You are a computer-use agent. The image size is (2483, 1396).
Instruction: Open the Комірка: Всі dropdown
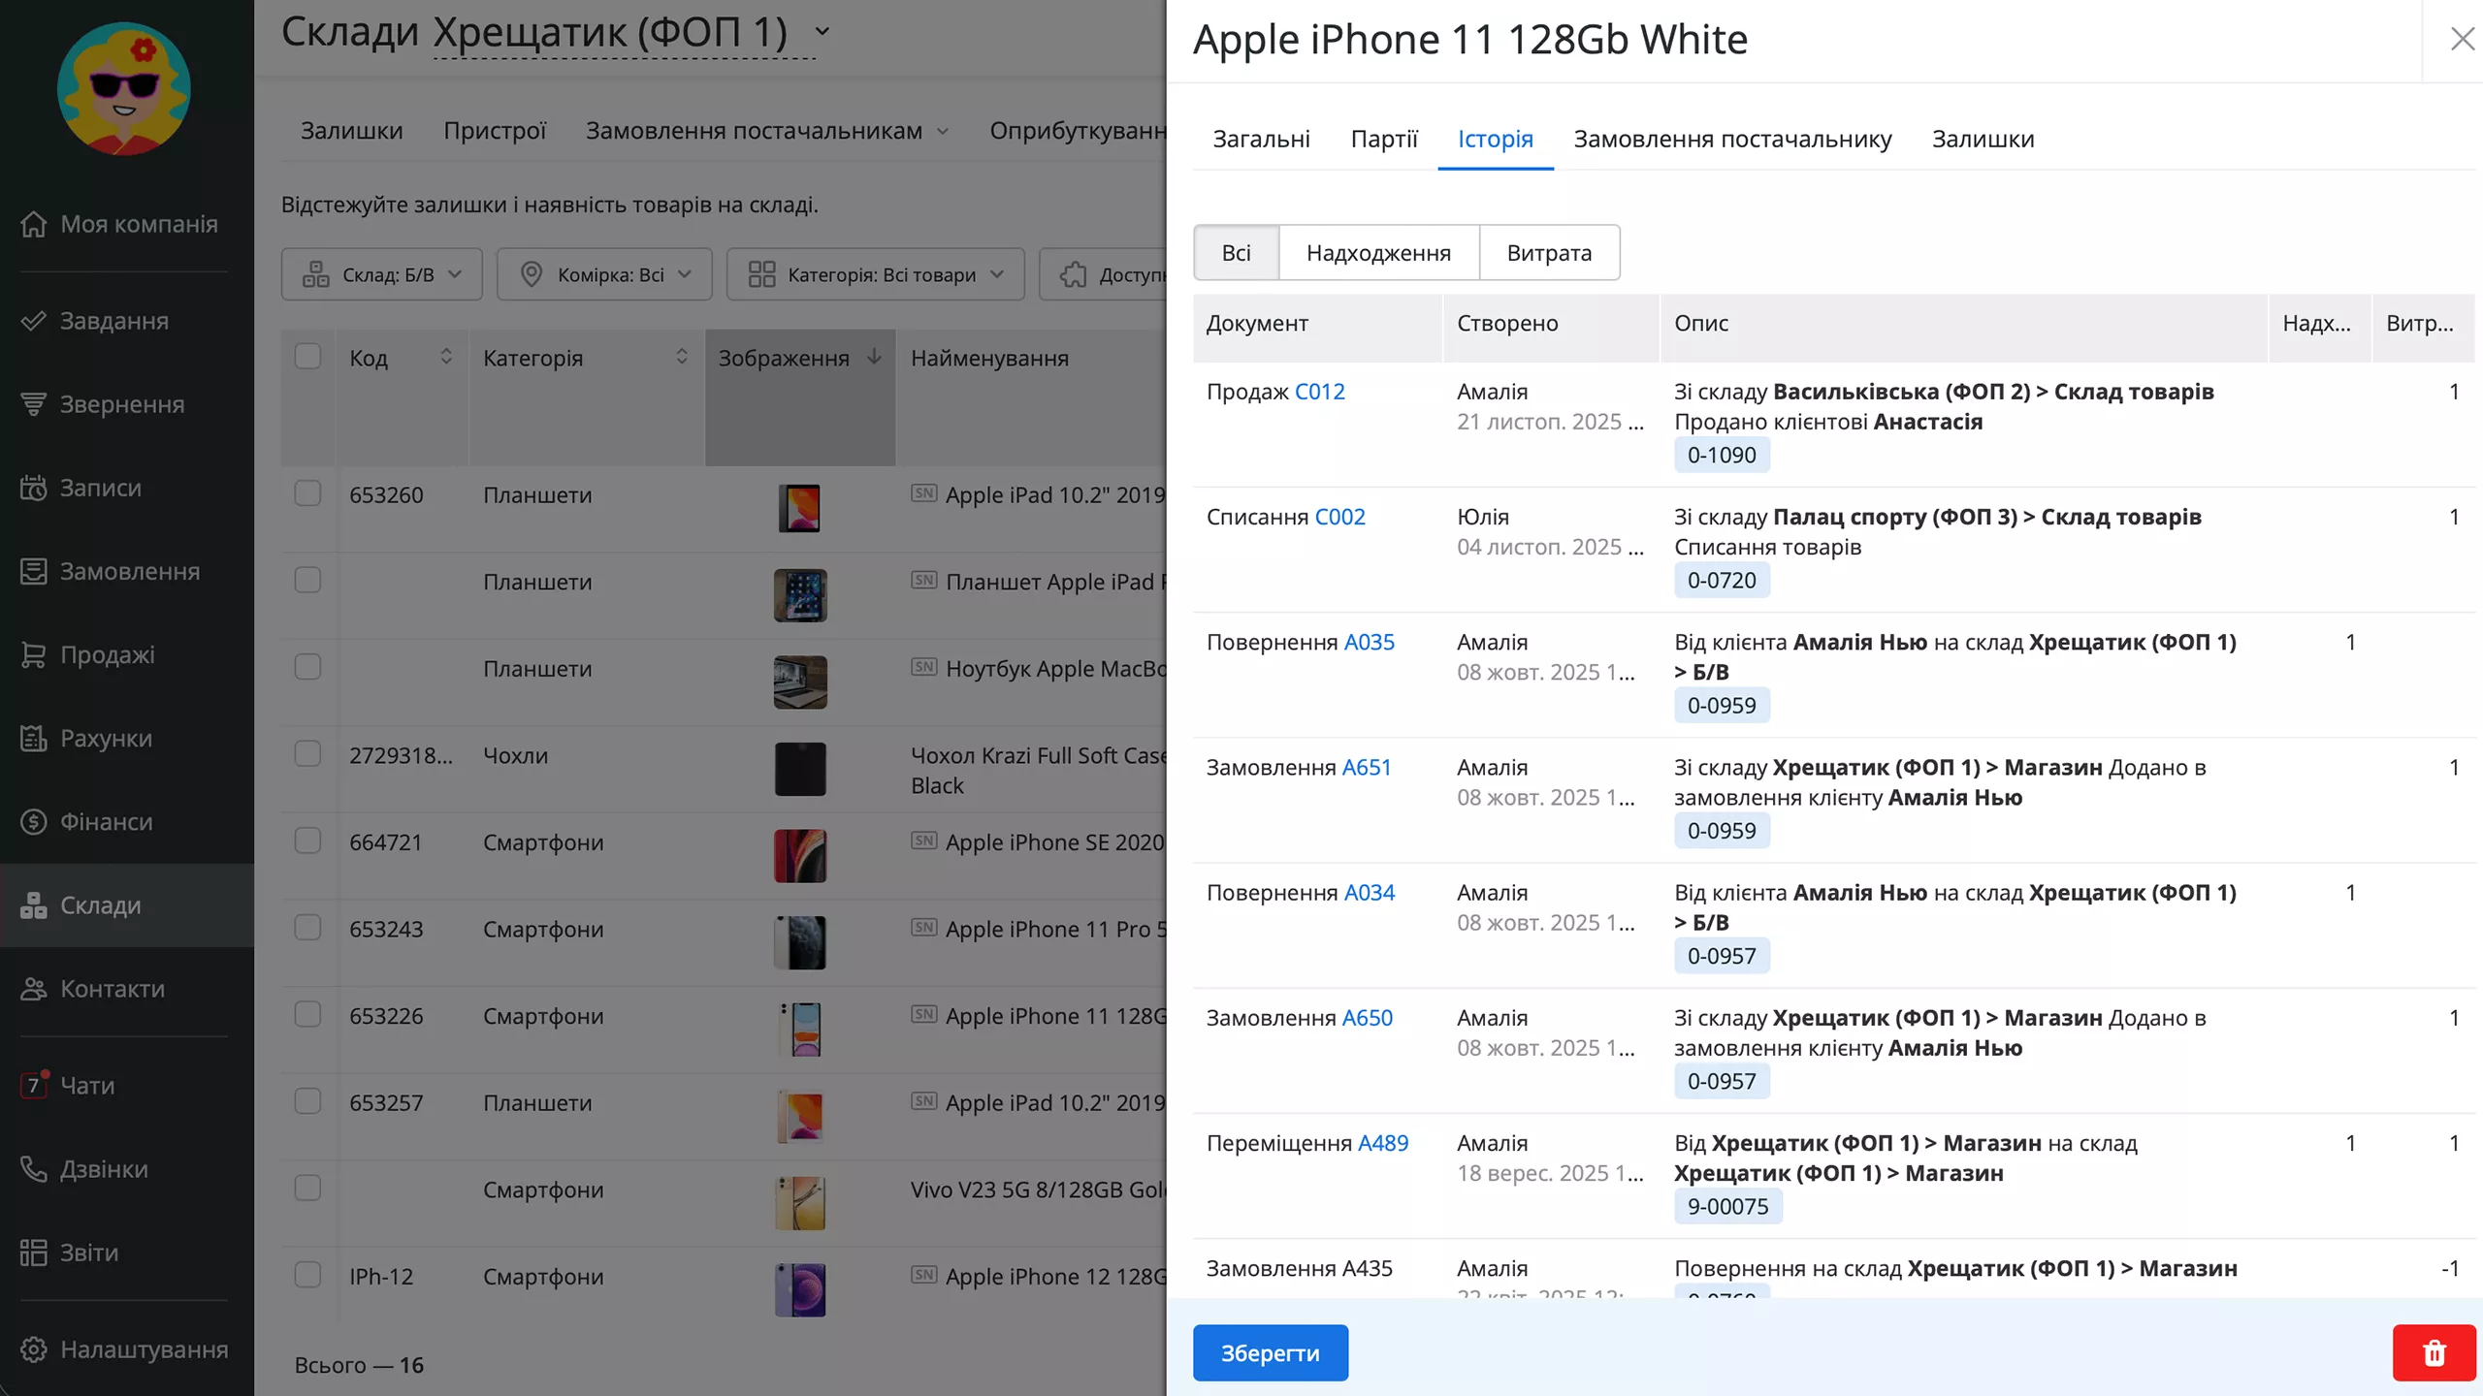coord(604,274)
